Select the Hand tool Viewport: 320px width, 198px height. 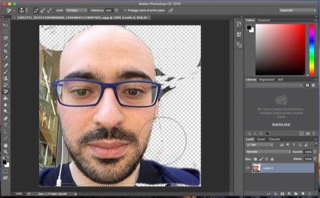pos(6,145)
